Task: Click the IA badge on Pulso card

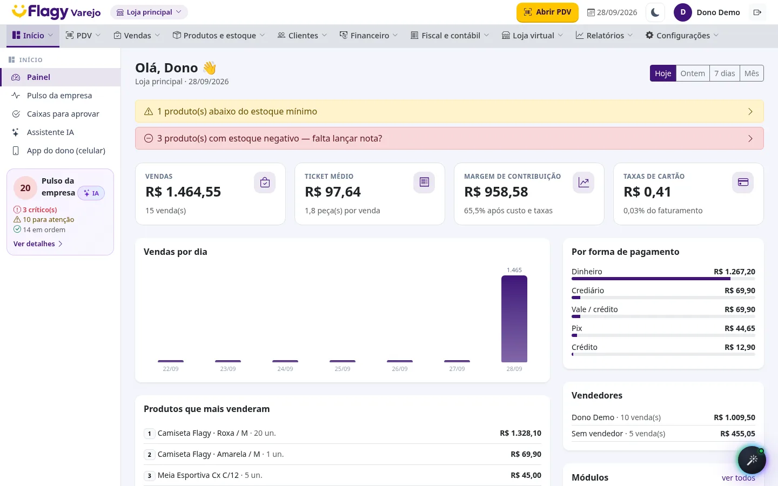Action: pyautogui.click(x=91, y=193)
